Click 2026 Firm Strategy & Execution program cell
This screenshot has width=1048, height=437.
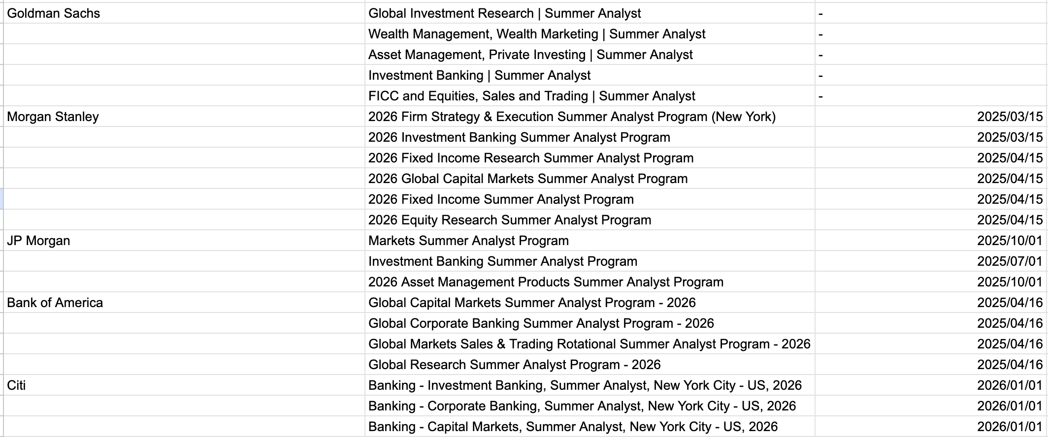(572, 117)
